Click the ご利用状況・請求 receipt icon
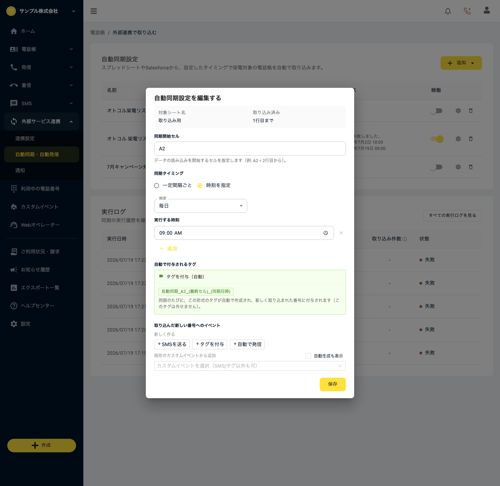This screenshot has height=486, width=500. coord(14,252)
